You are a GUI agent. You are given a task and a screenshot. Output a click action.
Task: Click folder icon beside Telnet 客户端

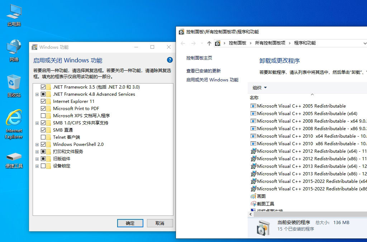coord(49,137)
